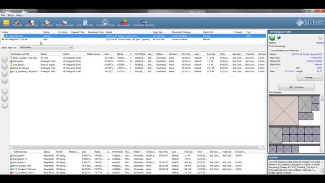Click the Wait for media status text
This screenshot has width=325, height=183.
tap(48, 65)
